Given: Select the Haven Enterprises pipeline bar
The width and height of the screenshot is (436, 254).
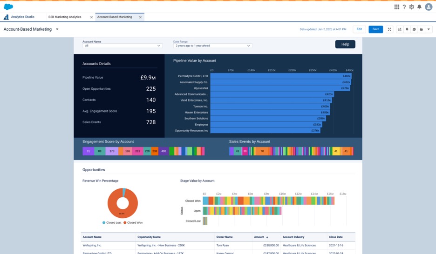Looking at the screenshot, I should tap(270, 113).
